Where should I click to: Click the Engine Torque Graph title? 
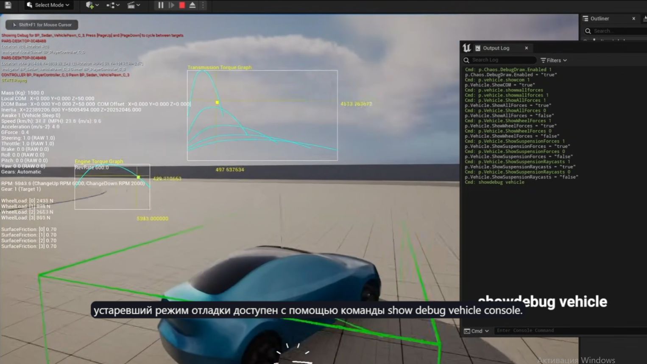pyautogui.click(x=99, y=162)
